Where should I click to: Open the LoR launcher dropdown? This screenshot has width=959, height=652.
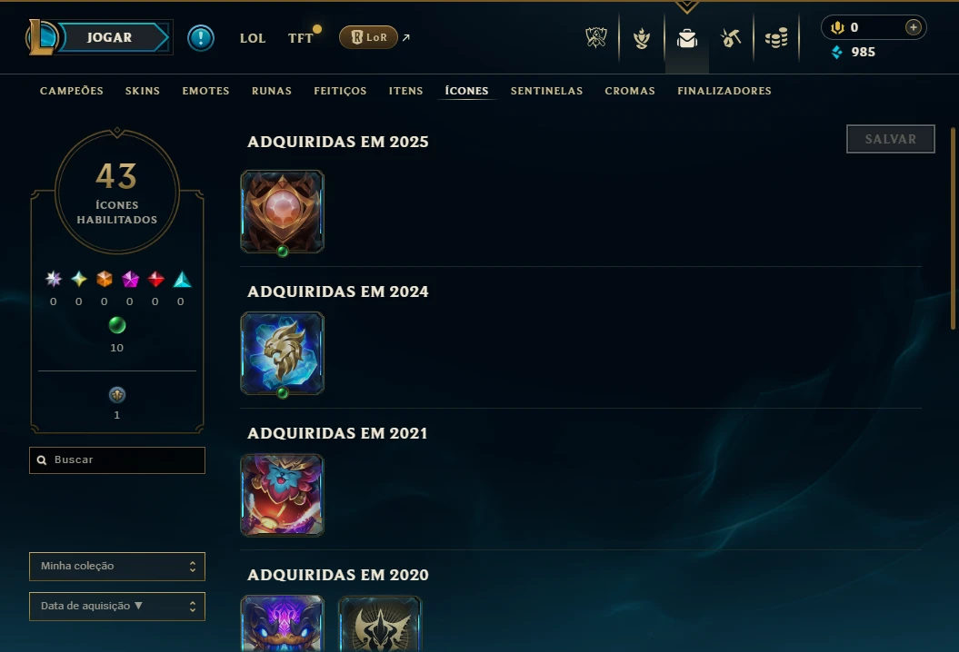tap(369, 37)
